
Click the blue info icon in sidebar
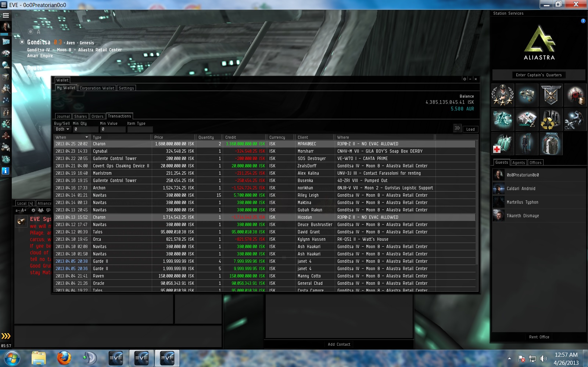click(6, 171)
